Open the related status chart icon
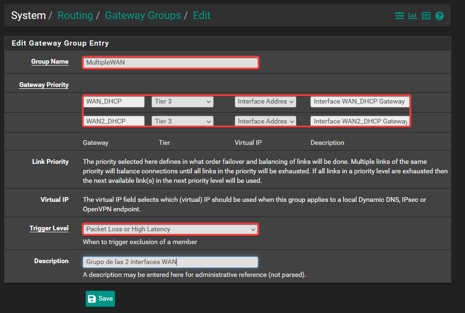 pyautogui.click(x=413, y=16)
